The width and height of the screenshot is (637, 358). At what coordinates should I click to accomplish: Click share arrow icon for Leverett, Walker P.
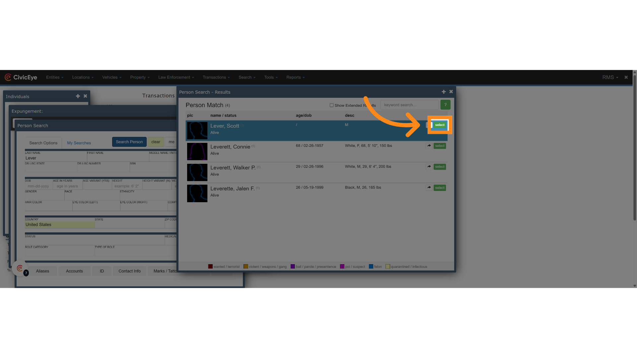point(429,167)
